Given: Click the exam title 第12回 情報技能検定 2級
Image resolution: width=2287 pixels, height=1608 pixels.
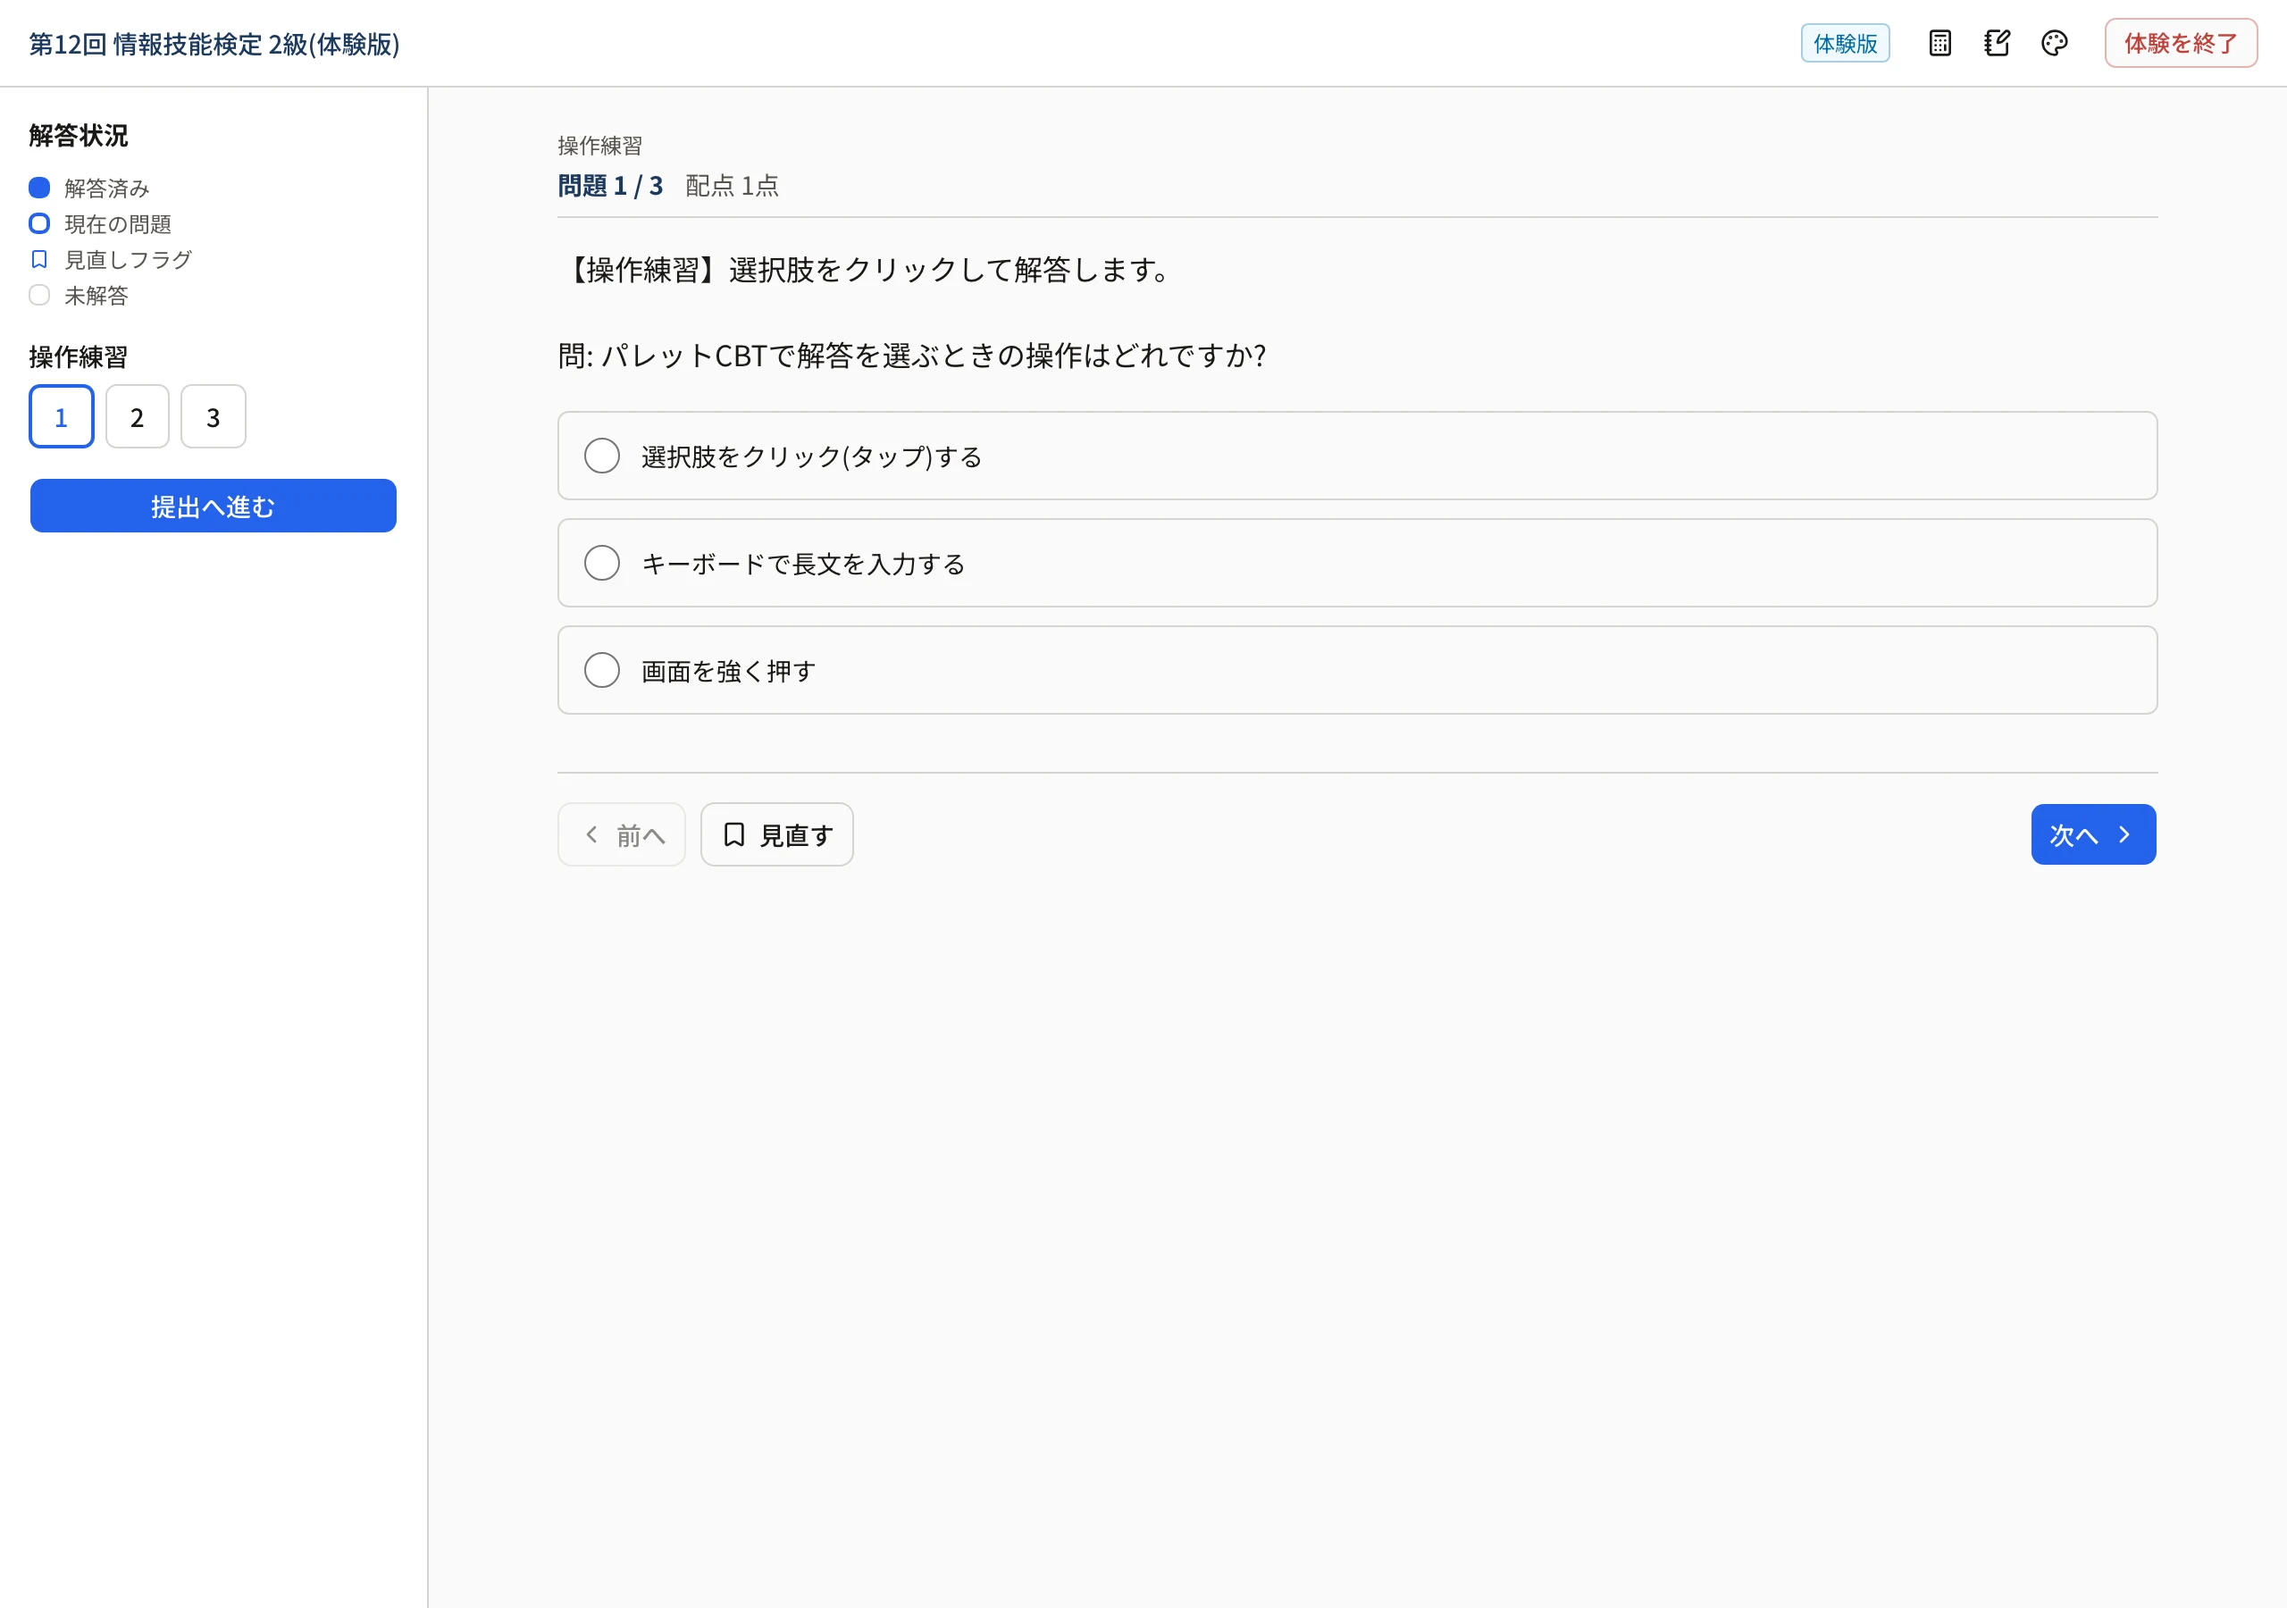Looking at the screenshot, I should tap(214, 44).
